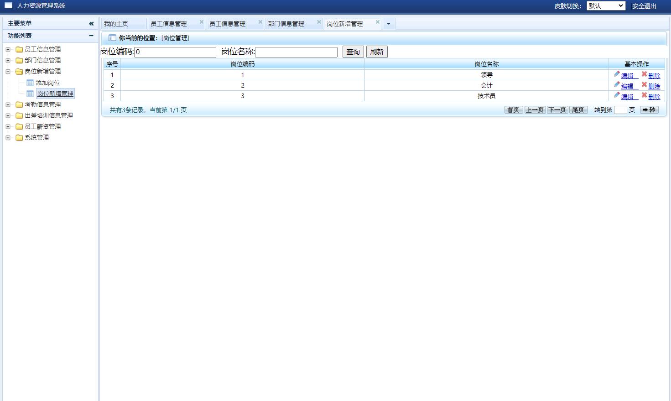Click the edit pencil icon for 会计 row
This screenshot has width=671, height=401.
click(617, 84)
